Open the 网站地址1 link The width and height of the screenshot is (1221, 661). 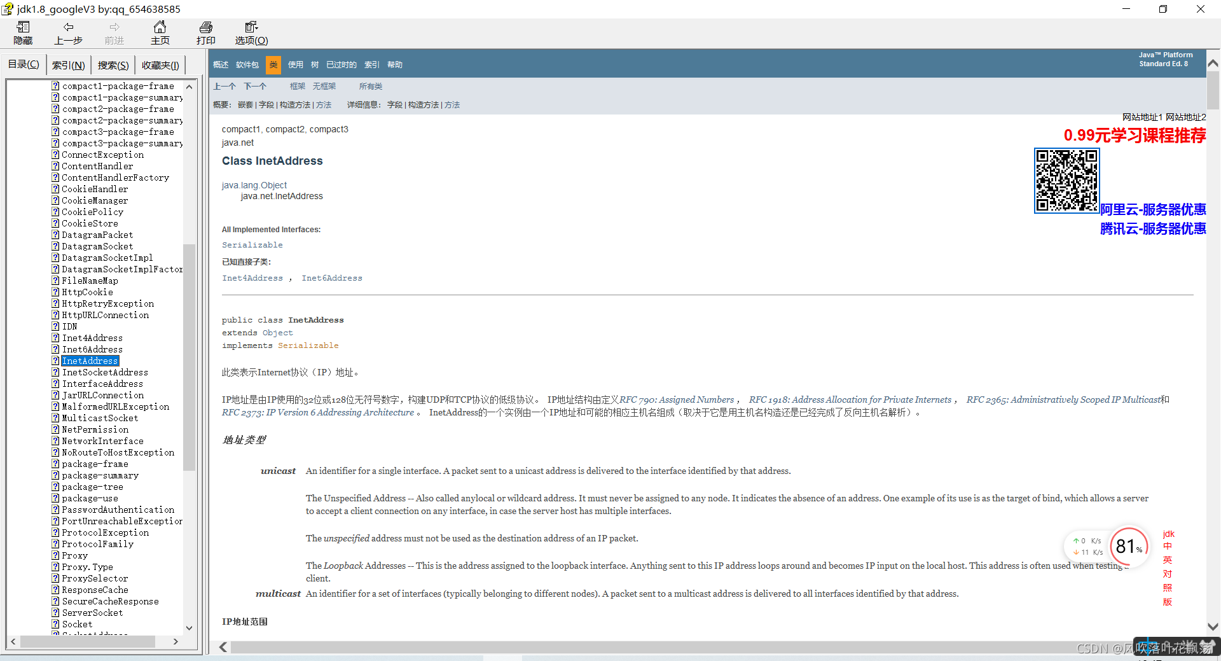[x=1142, y=117]
